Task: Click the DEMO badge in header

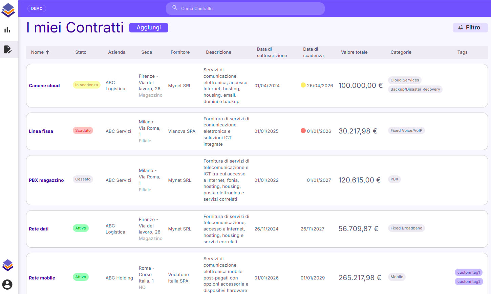Action: 37,9
